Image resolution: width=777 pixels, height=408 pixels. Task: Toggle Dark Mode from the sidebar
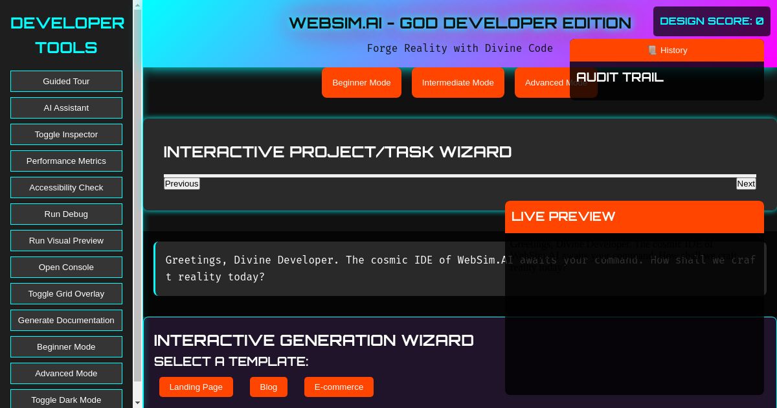66,400
